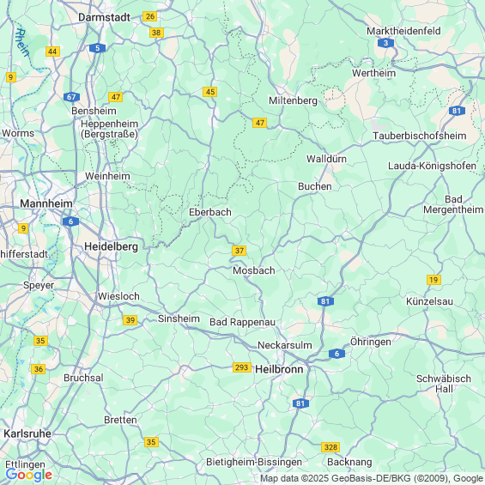Image resolution: width=485 pixels, height=485 pixels.
Task: Select the Eberbach town label
Action: pyautogui.click(x=210, y=212)
